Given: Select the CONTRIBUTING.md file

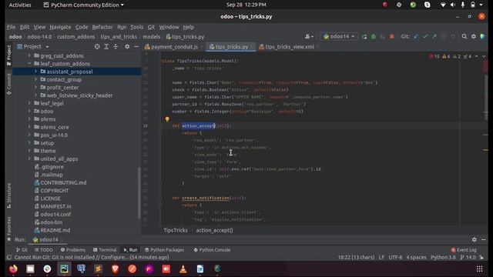Looking at the screenshot, I should (x=63, y=182).
